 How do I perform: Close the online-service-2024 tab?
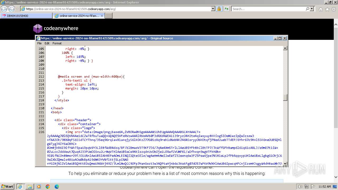[102, 16]
